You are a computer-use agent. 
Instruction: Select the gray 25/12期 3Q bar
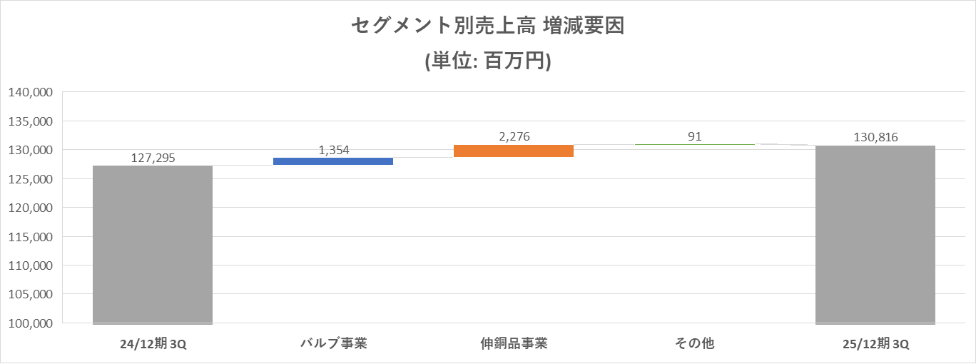click(875, 234)
